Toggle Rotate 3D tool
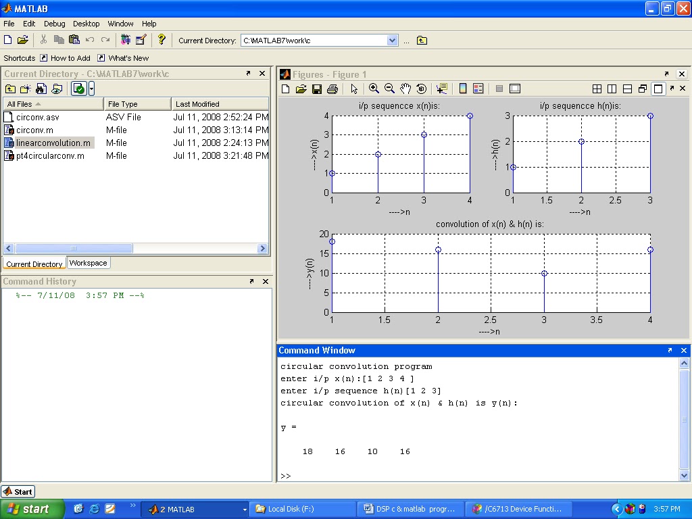 coord(422,89)
